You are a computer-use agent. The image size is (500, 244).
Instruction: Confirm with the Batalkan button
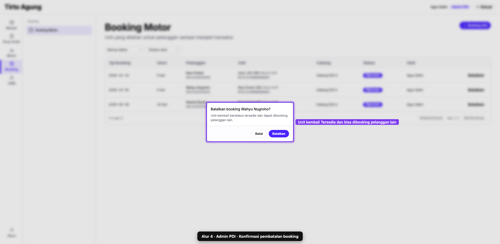279,134
